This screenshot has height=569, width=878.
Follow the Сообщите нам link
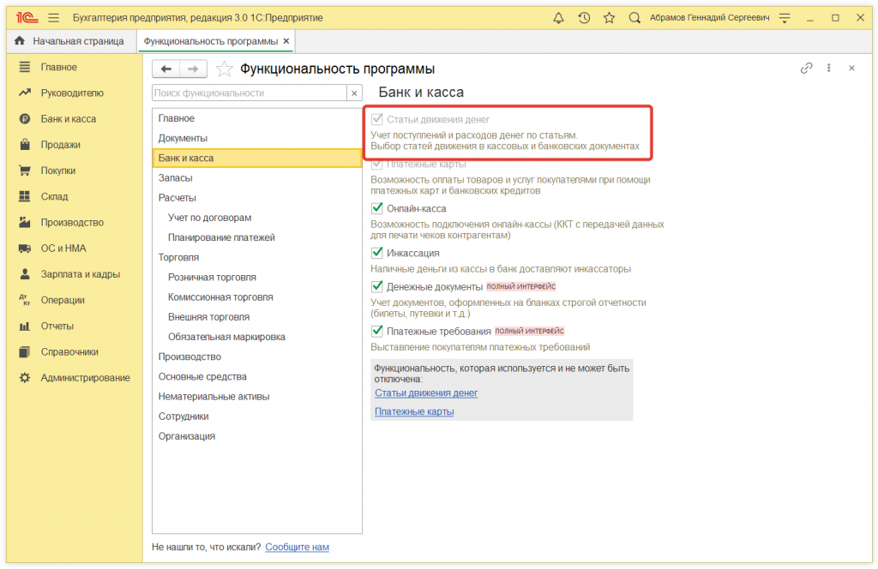click(x=297, y=547)
